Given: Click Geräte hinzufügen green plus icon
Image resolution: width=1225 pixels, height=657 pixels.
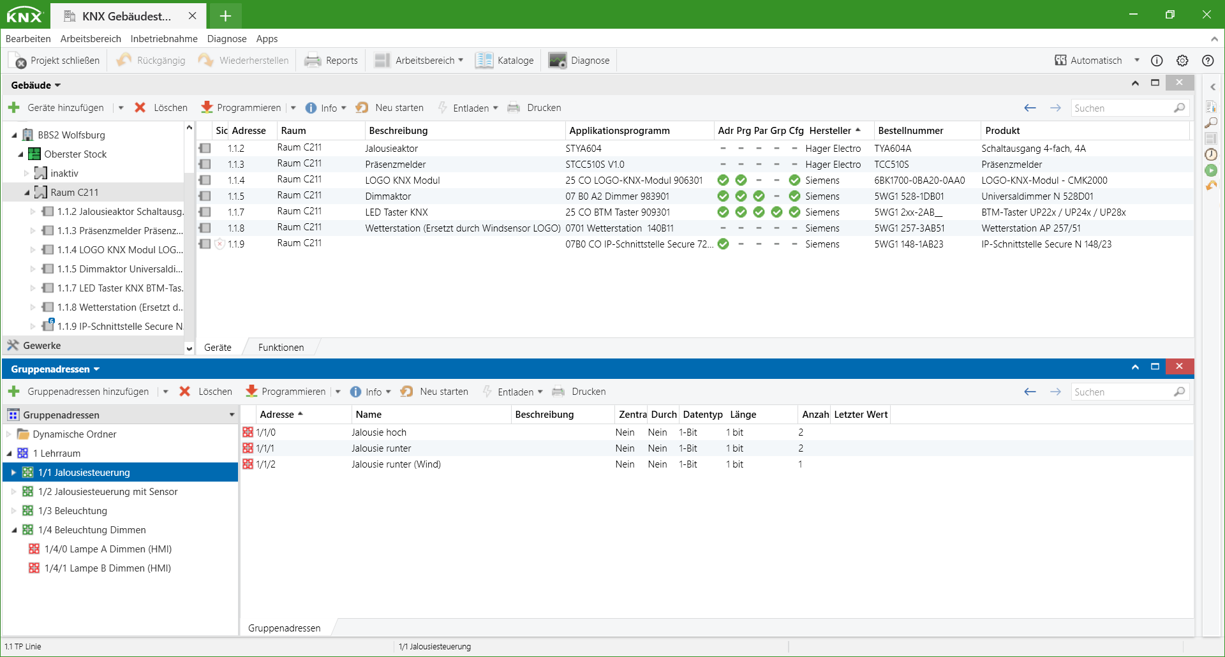Looking at the screenshot, I should point(14,108).
